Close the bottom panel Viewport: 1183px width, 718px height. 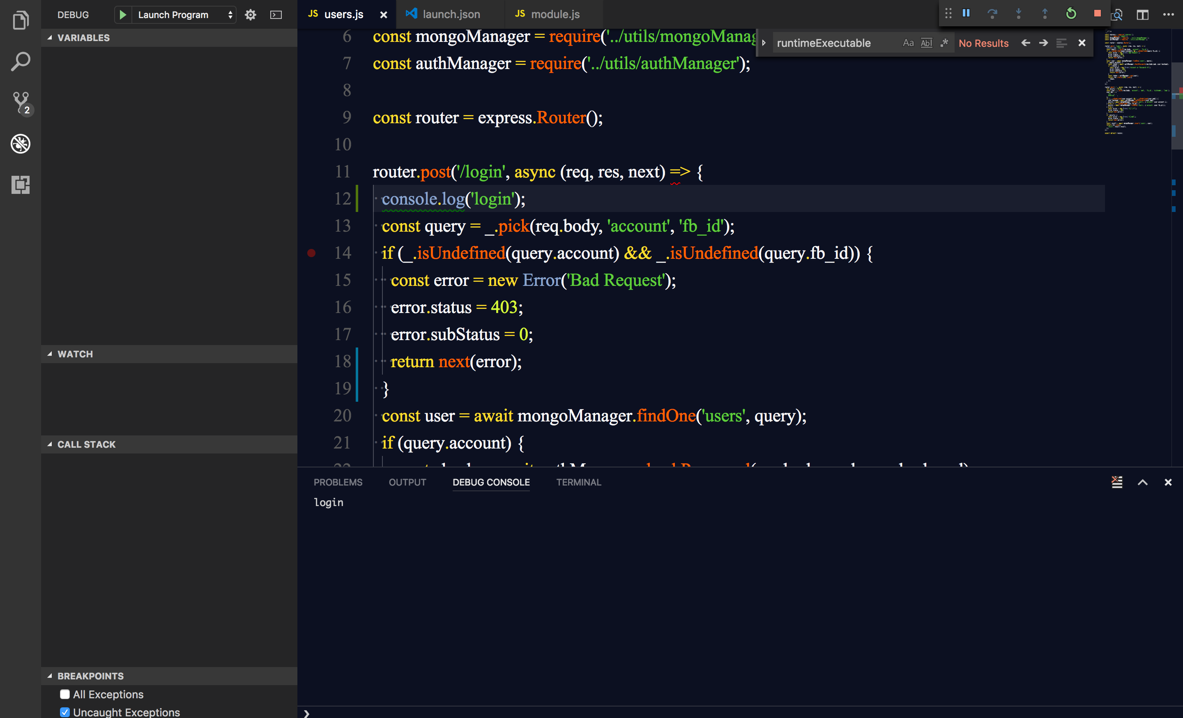[x=1168, y=482]
